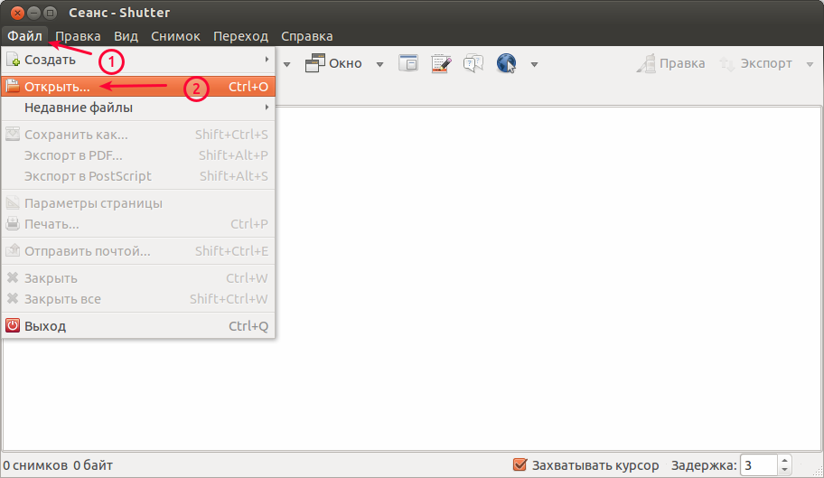Maximize the Shutter window
This screenshot has height=478, width=824.
pos(50,13)
